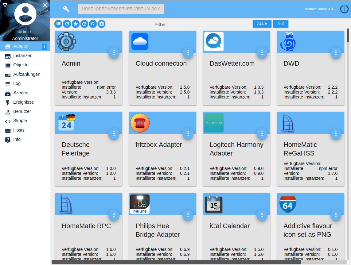Click the horizontal scrollbar at bottom
This screenshot has width=351, height=265.
coord(176,262)
